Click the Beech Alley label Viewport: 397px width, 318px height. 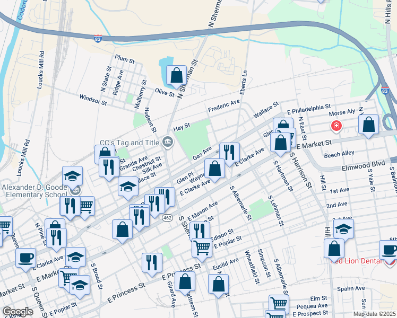click(339, 154)
